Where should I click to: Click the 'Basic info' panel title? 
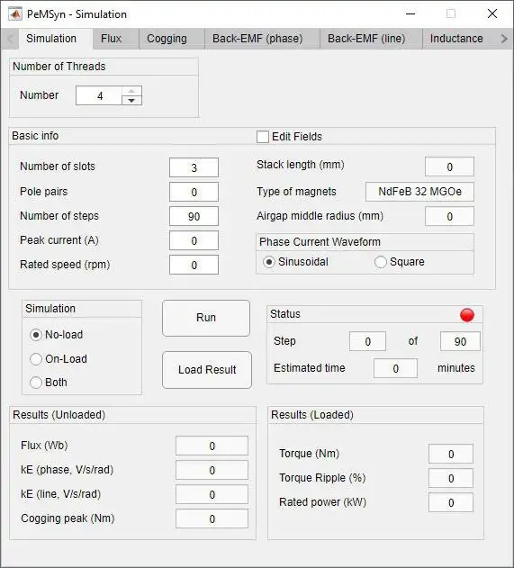point(35,136)
